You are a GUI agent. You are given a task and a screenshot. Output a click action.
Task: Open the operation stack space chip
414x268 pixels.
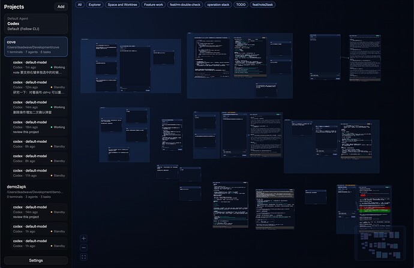218,5
